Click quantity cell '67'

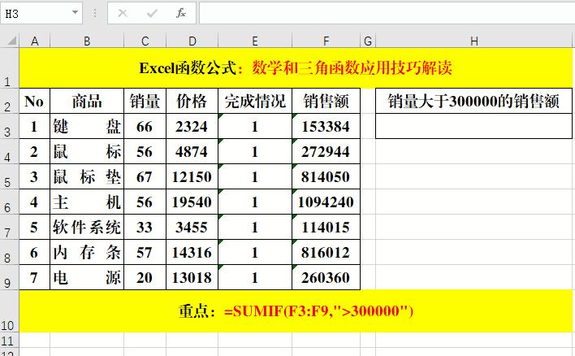pos(145,176)
